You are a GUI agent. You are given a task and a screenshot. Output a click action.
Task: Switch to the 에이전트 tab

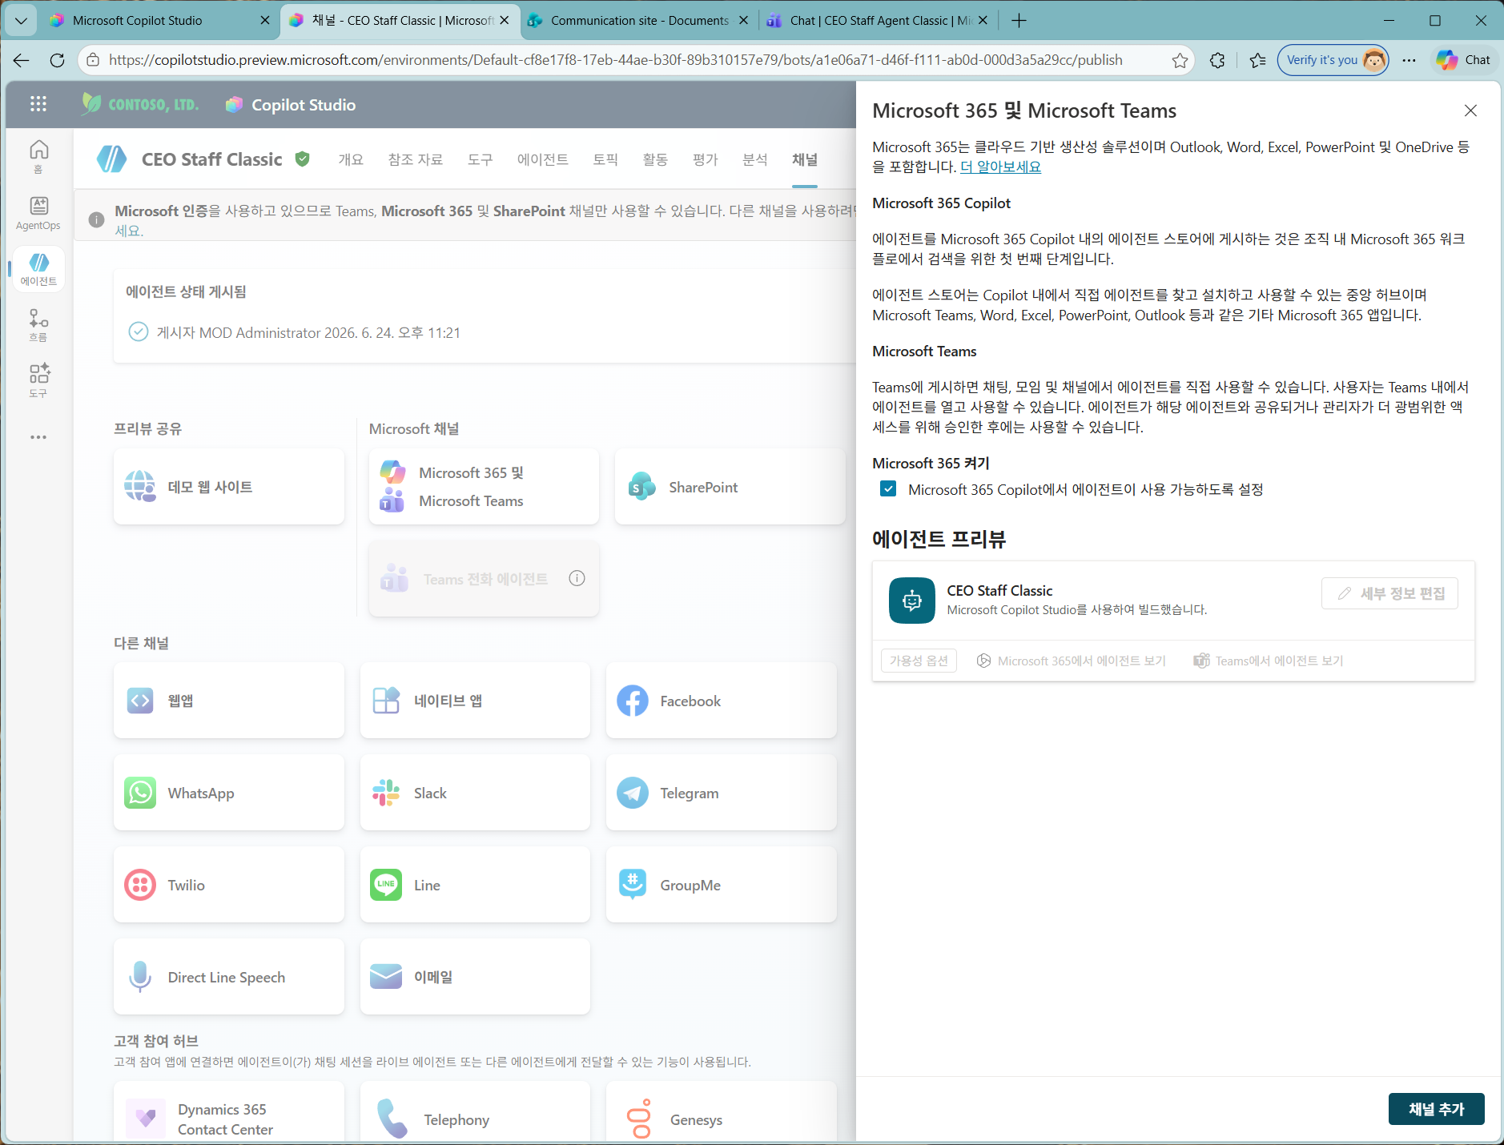[543, 159]
